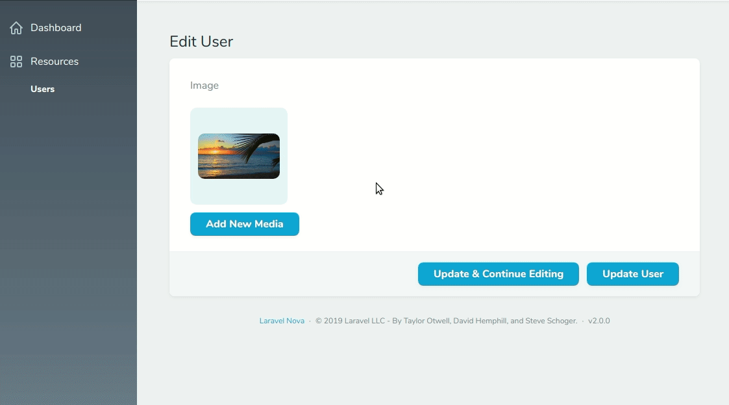
Task: Click the version text v2.0.0
Action: [x=598, y=320]
